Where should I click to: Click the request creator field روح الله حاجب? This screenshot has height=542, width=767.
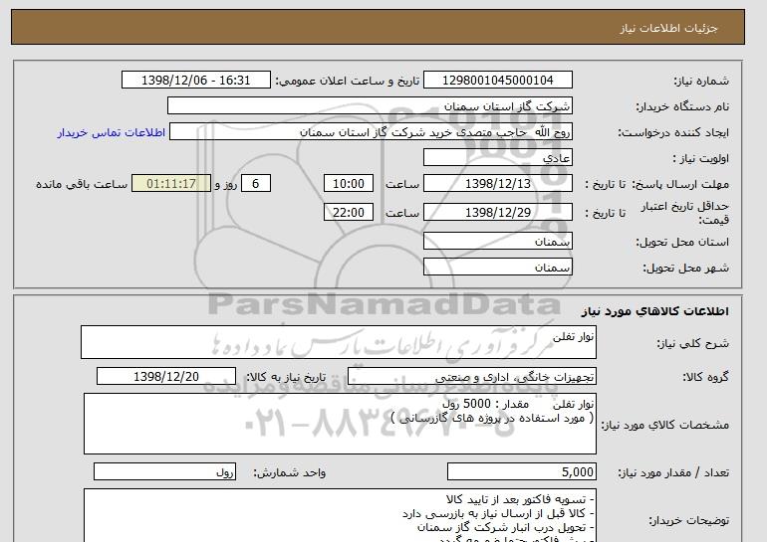click(371, 132)
